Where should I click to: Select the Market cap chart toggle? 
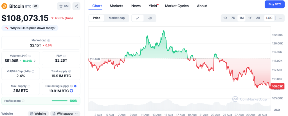point(116,18)
